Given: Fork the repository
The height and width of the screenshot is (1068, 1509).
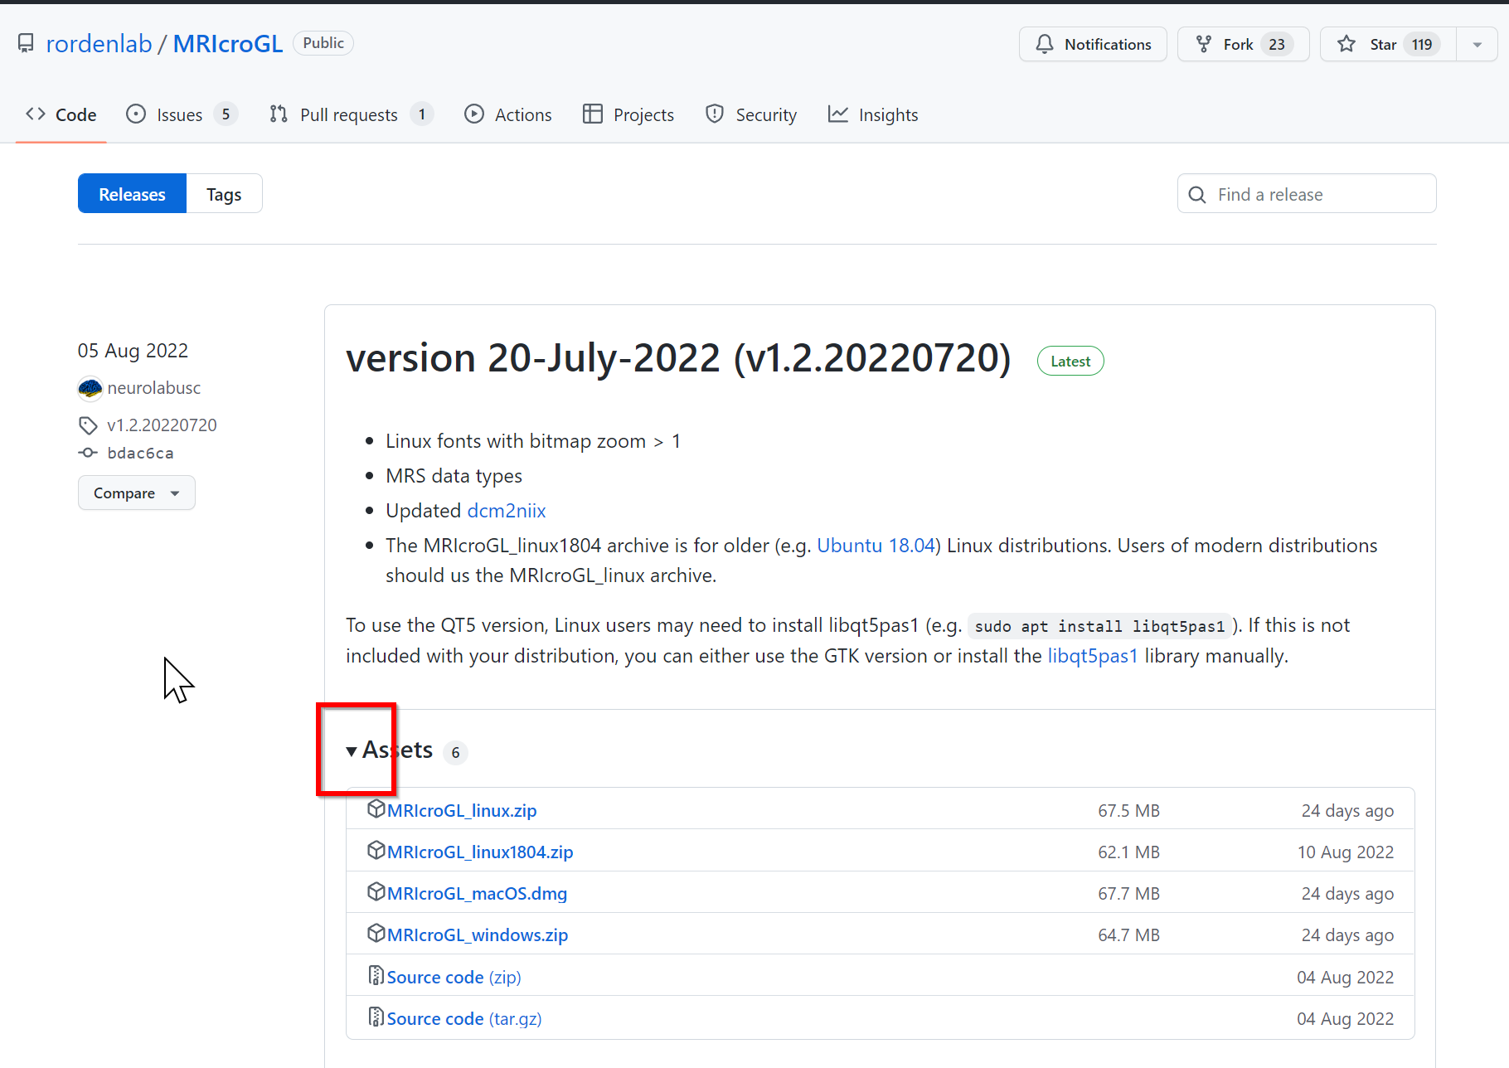Looking at the screenshot, I should coord(1243,44).
